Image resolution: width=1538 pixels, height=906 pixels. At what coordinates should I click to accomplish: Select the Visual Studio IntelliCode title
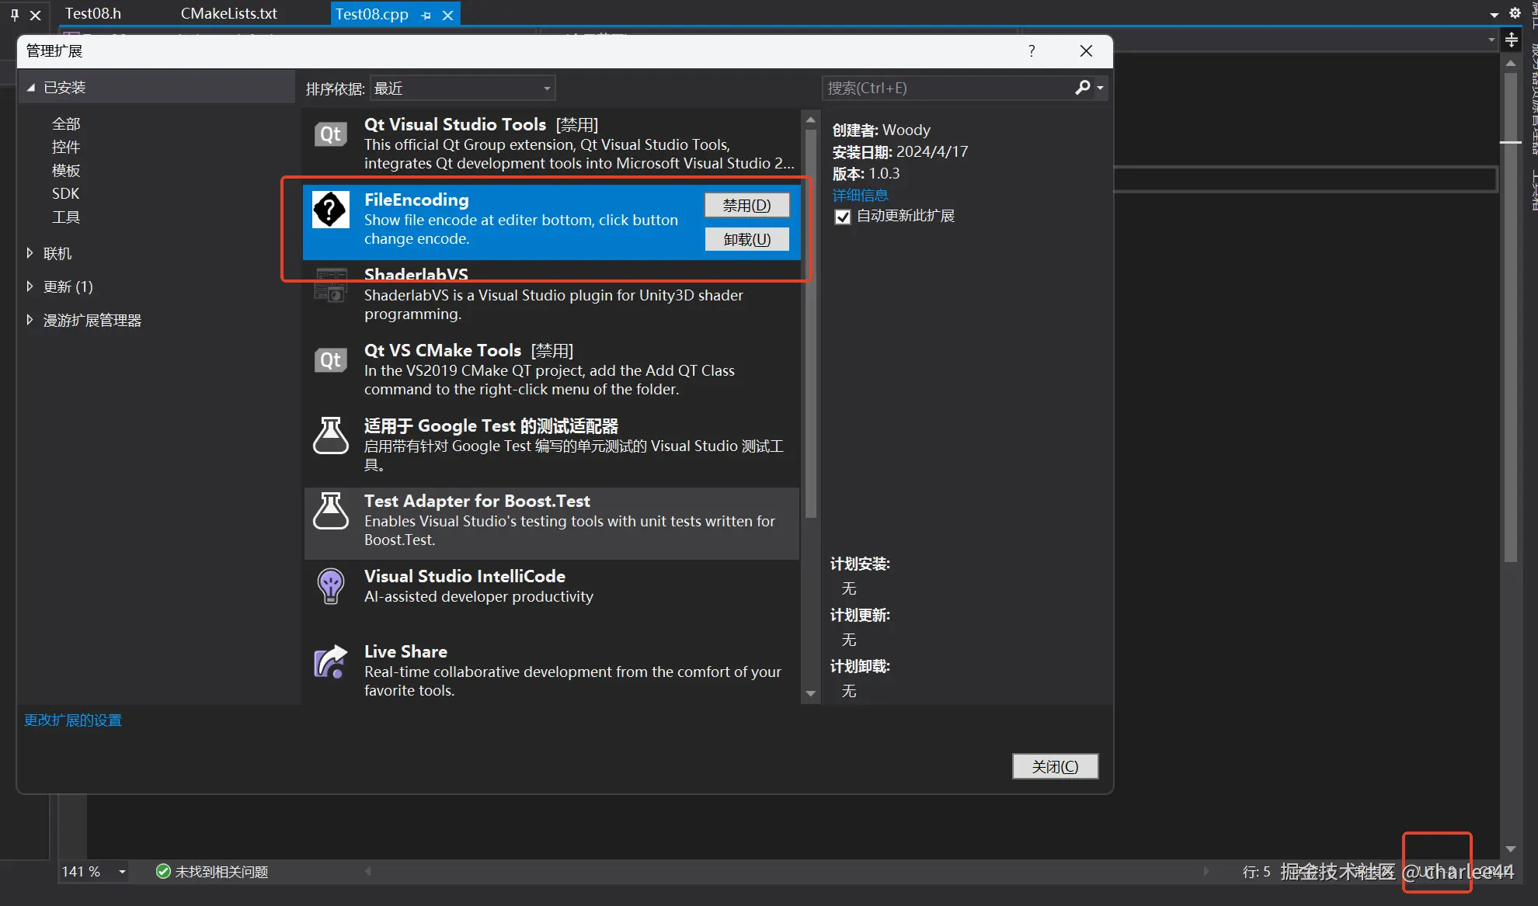(x=465, y=576)
